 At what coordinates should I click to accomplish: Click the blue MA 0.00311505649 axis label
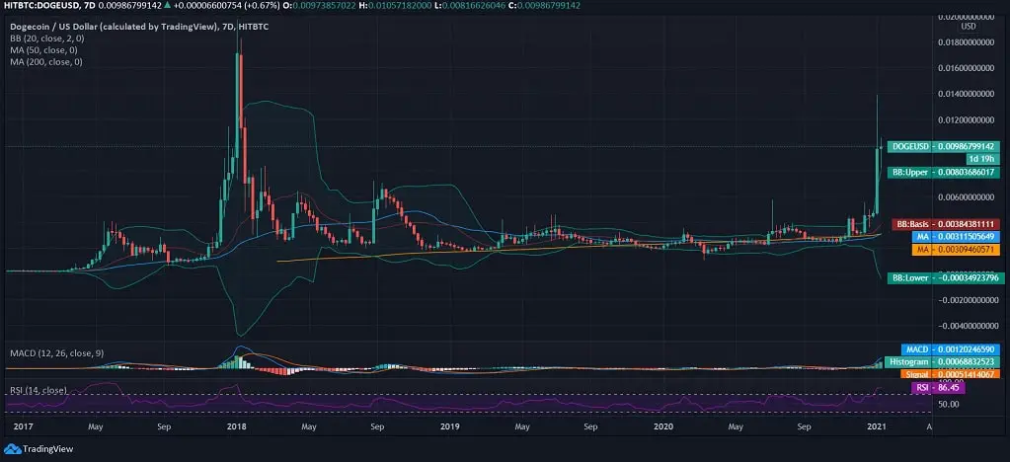tap(946, 237)
